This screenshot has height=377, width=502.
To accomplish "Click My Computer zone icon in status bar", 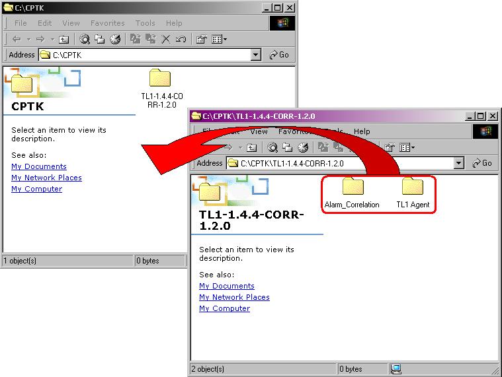I will 396,369.
